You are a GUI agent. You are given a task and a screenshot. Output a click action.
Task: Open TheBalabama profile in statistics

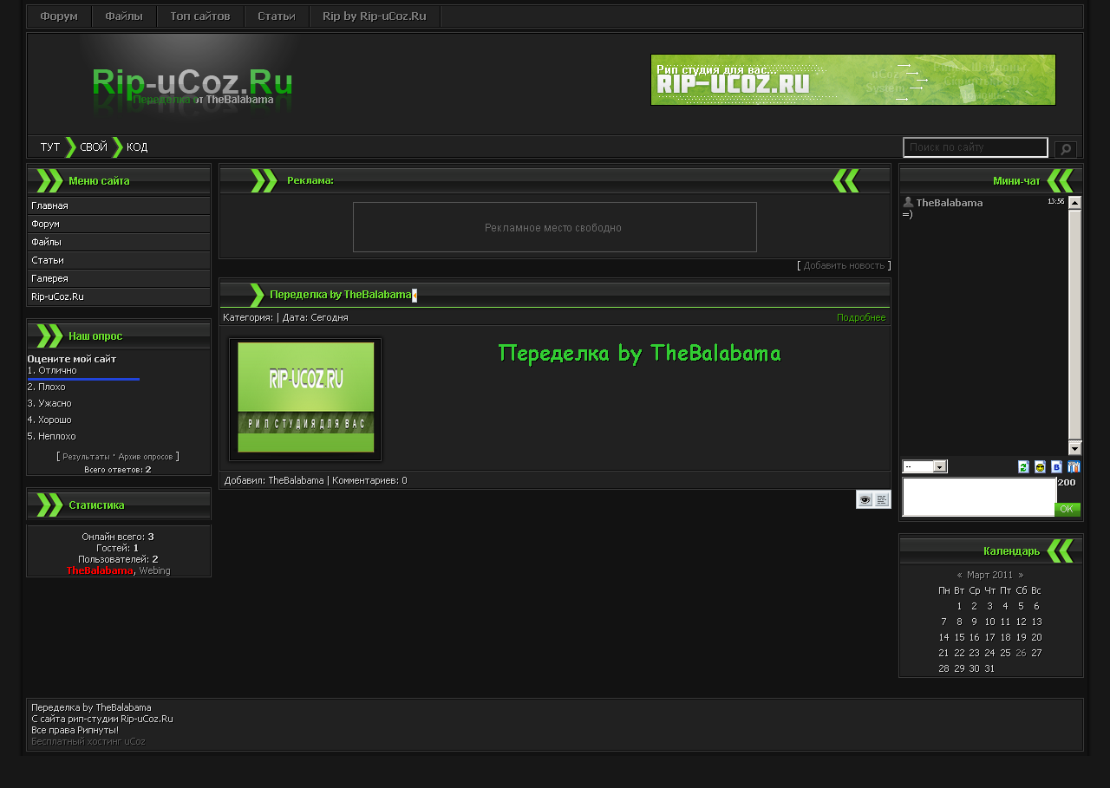[x=100, y=570]
